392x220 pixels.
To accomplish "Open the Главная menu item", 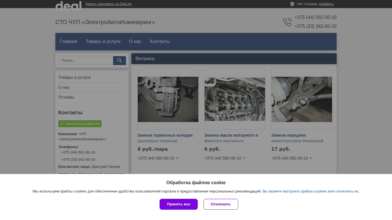I will pos(68,42).
